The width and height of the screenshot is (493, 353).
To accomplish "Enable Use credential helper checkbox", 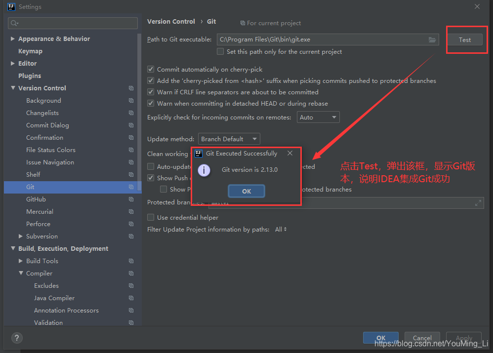I will (x=151, y=218).
